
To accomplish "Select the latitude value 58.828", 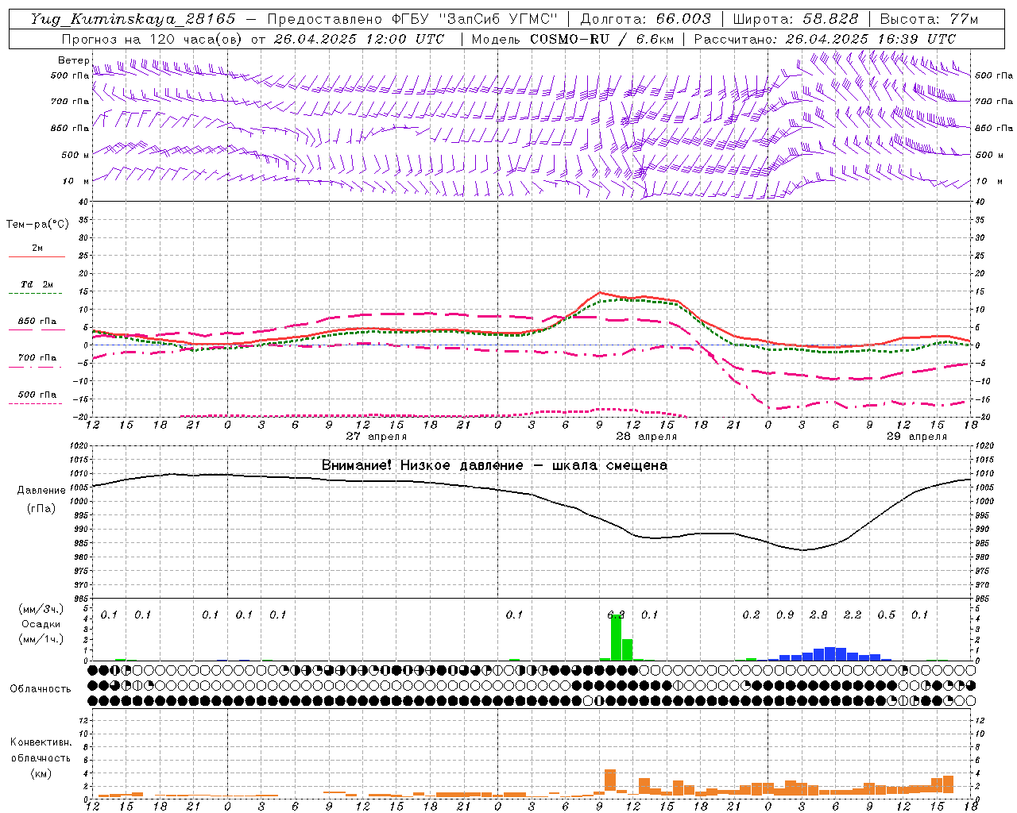I will tap(830, 19).
